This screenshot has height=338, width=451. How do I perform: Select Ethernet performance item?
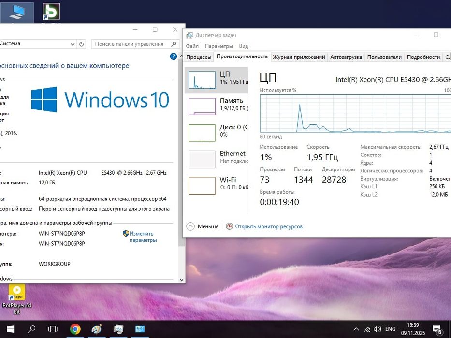click(216, 159)
